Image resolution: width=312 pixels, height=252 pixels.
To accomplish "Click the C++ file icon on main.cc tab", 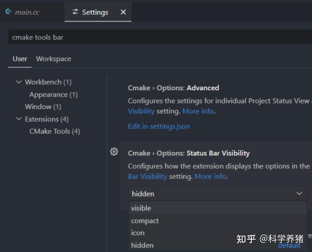I will click(8, 11).
